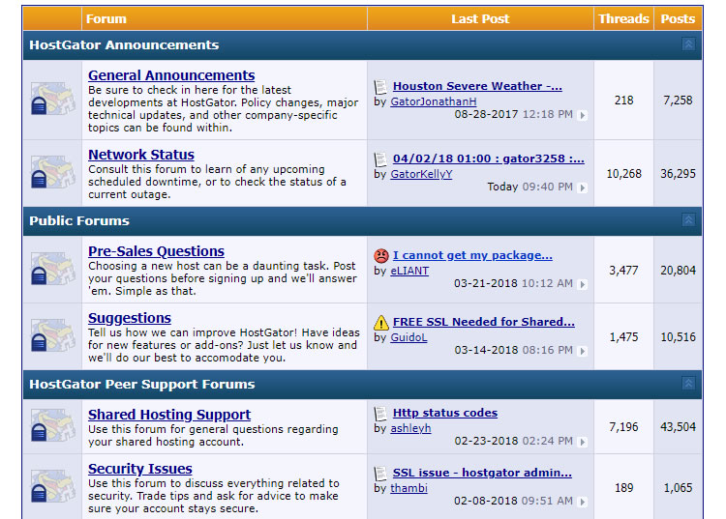
Task: Go to last post arrow for 02-08-2018
Action: [583, 502]
